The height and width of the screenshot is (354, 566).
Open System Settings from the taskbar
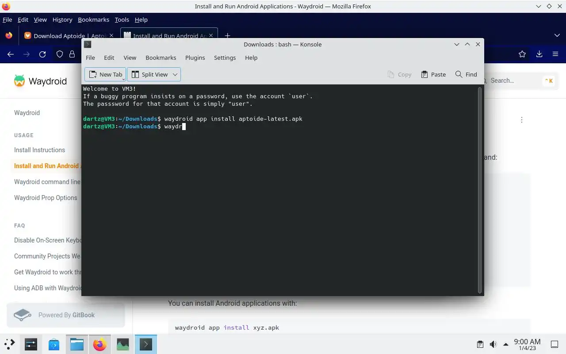31,344
